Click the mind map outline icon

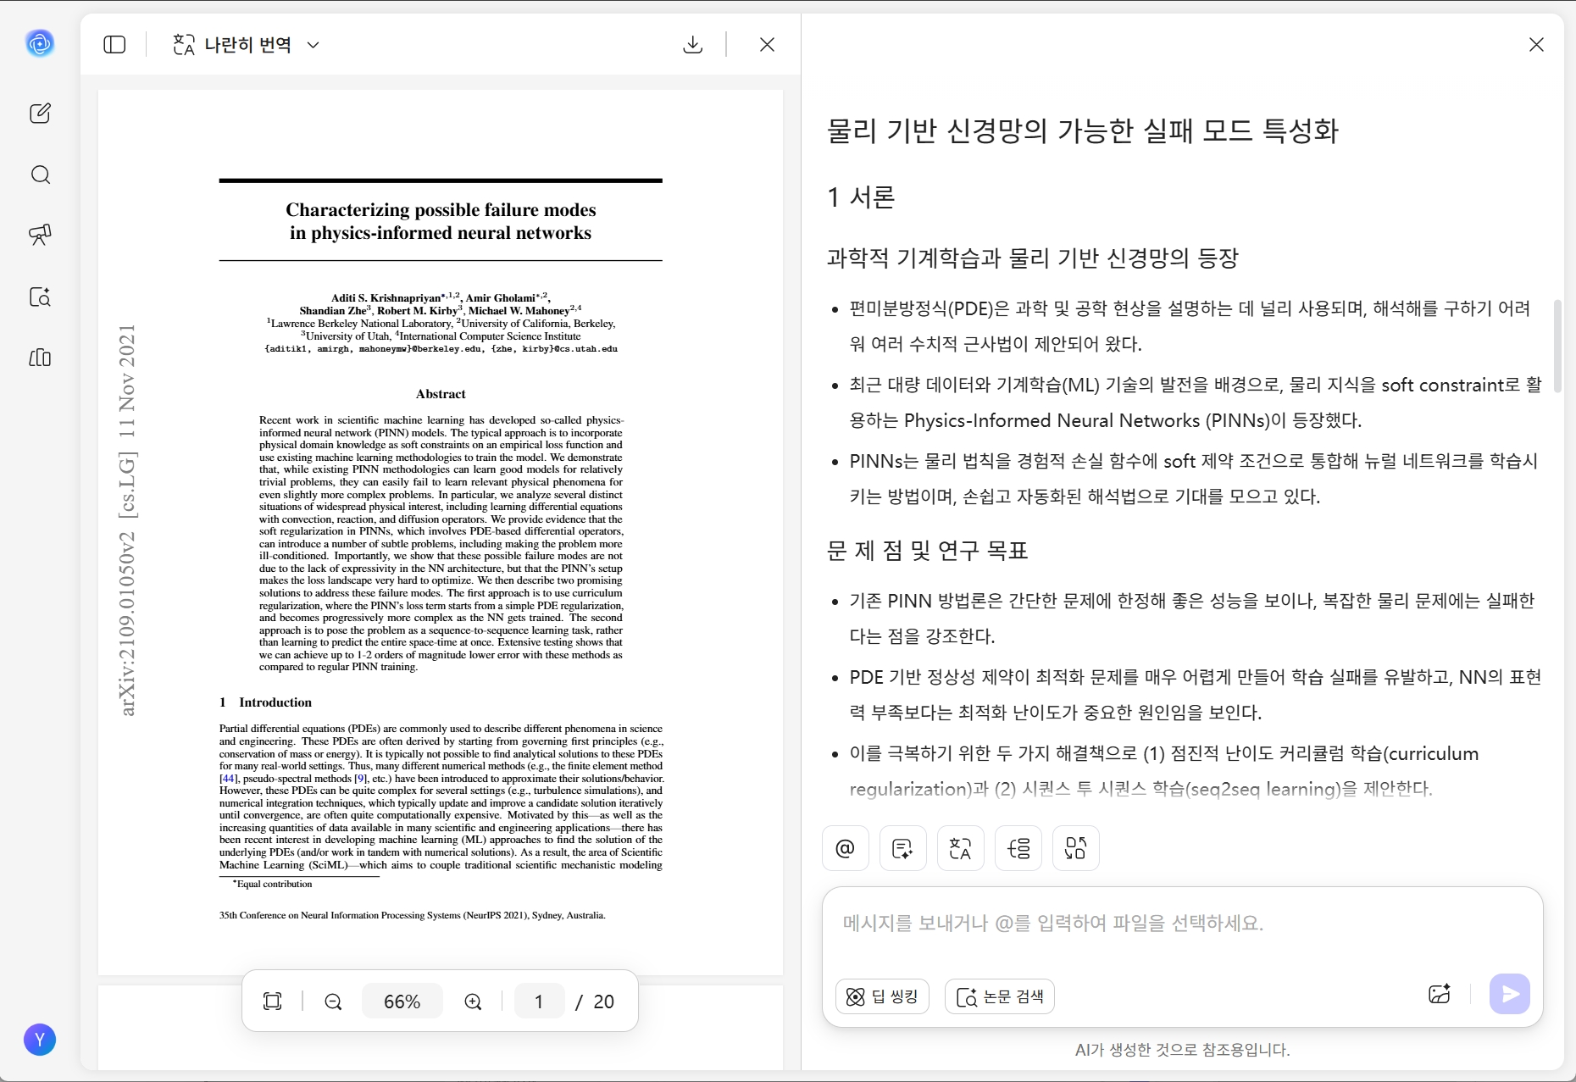pos(1018,848)
